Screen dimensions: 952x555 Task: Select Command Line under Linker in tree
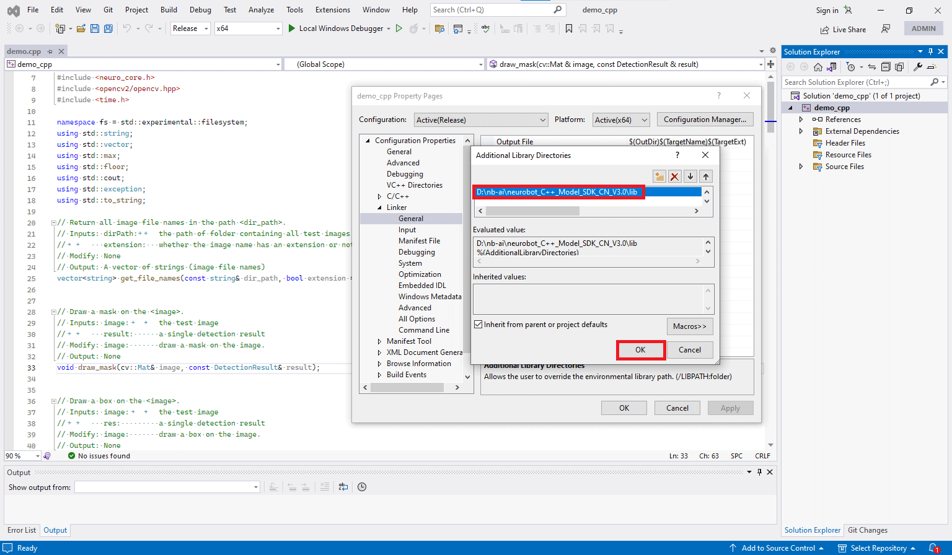coord(424,330)
